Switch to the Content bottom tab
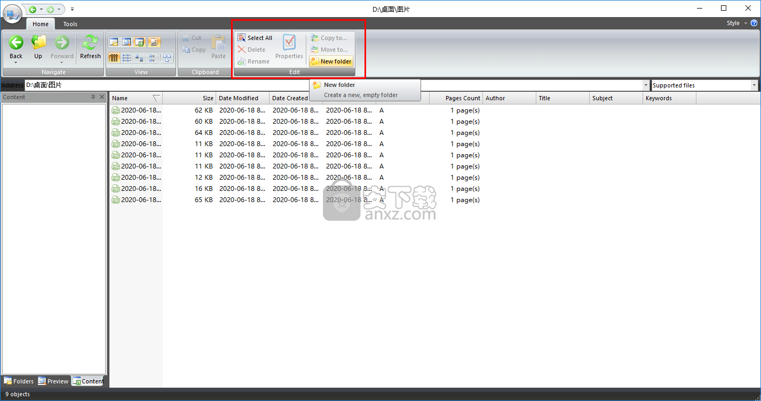The width and height of the screenshot is (761, 401). pos(88,381)
